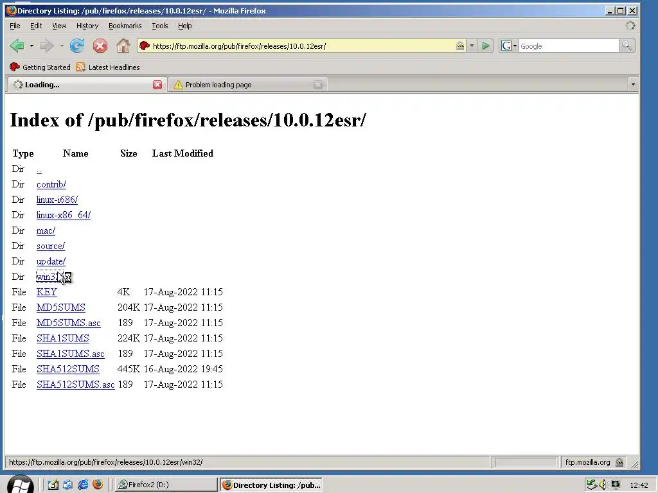This screenshot has height=493, width=658.
Task: Open the parent directory '..' link
Action: [x=39, y=169]
